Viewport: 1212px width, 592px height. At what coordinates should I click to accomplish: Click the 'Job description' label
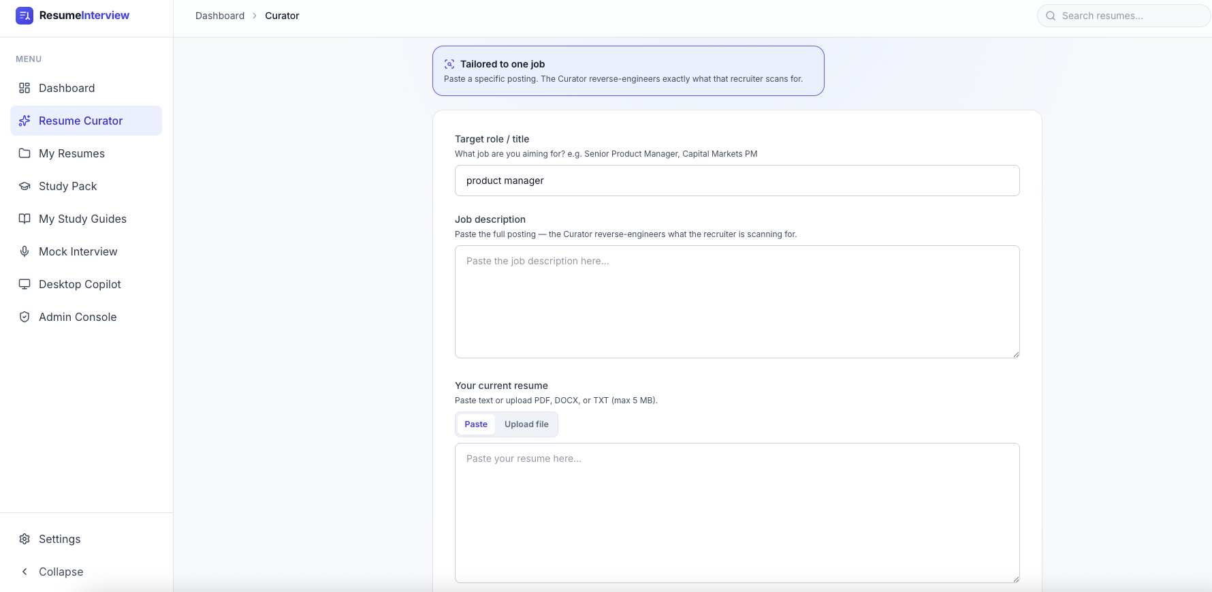point(490,219)
